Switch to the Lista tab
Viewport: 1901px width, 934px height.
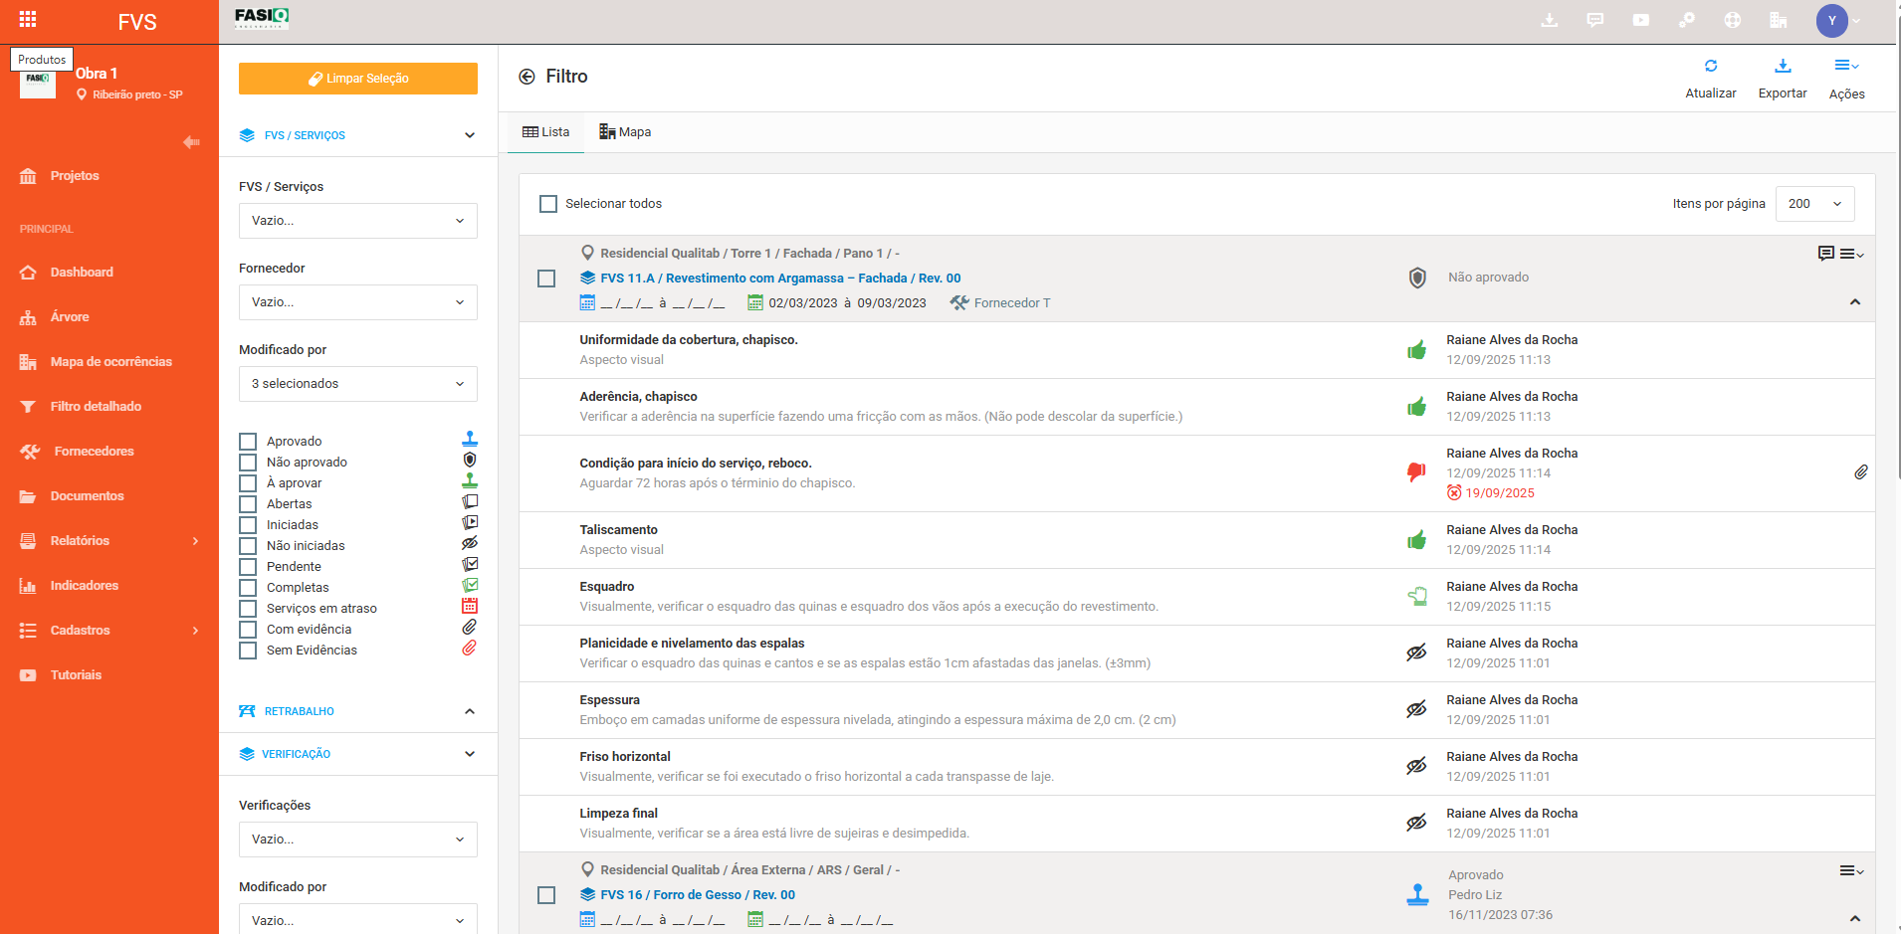546,132
